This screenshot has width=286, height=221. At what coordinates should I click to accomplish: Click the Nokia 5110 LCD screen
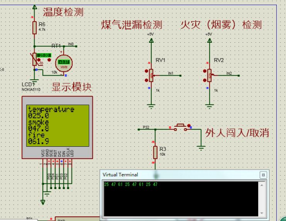click(x=58, y=125)
